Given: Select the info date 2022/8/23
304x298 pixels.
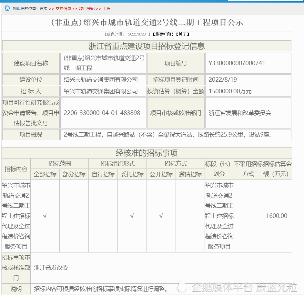Looking at the screenshot, I should tap(137, 34).
